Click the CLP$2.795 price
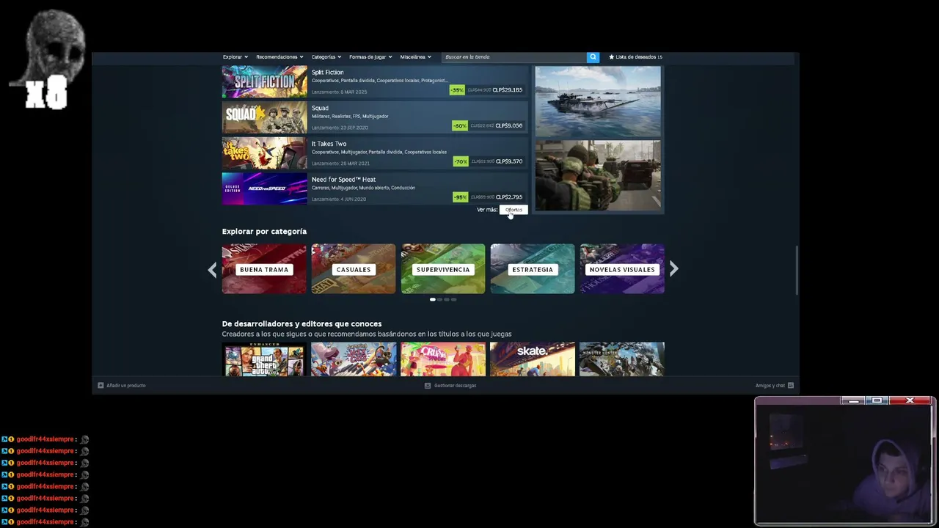The height and width of the screenshot is (528, 939). click(509, 197)
